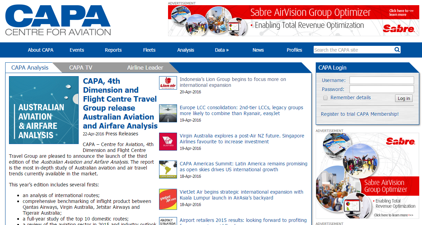
Task: Open the News navigation item
Action: click(x=258, y=50)
